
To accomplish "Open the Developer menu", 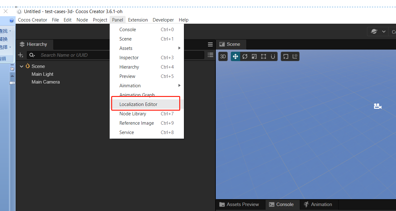I will [163, 20].
